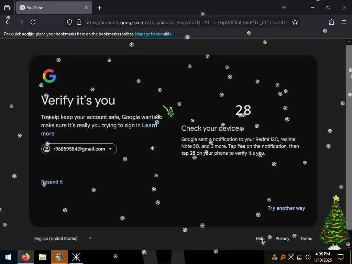
Task: Click the snowflake app taskbar icon
Action: [76, 257]
